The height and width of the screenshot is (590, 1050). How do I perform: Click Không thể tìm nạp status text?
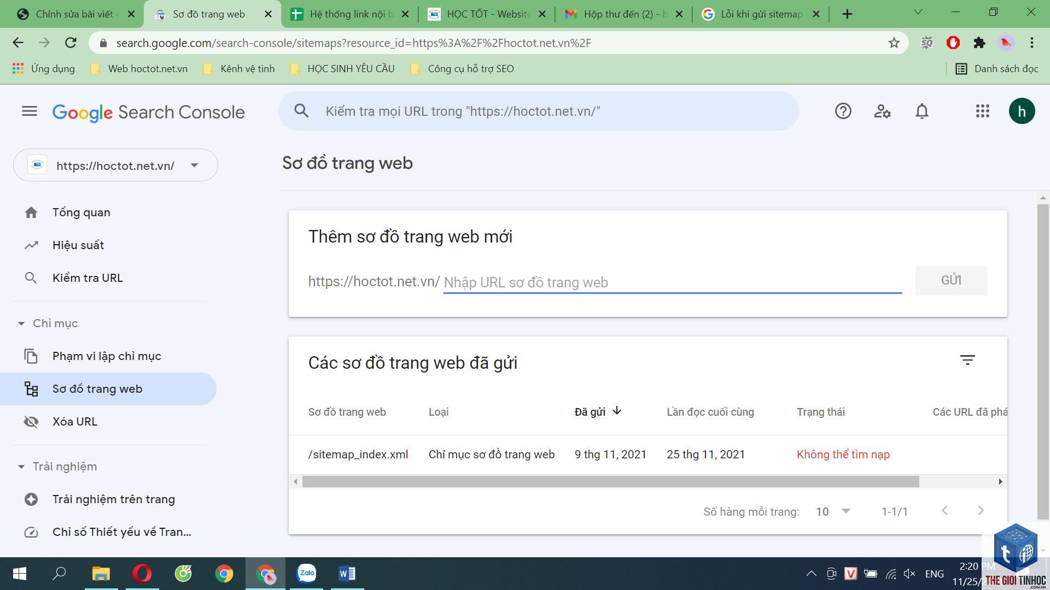pos(843,455)
